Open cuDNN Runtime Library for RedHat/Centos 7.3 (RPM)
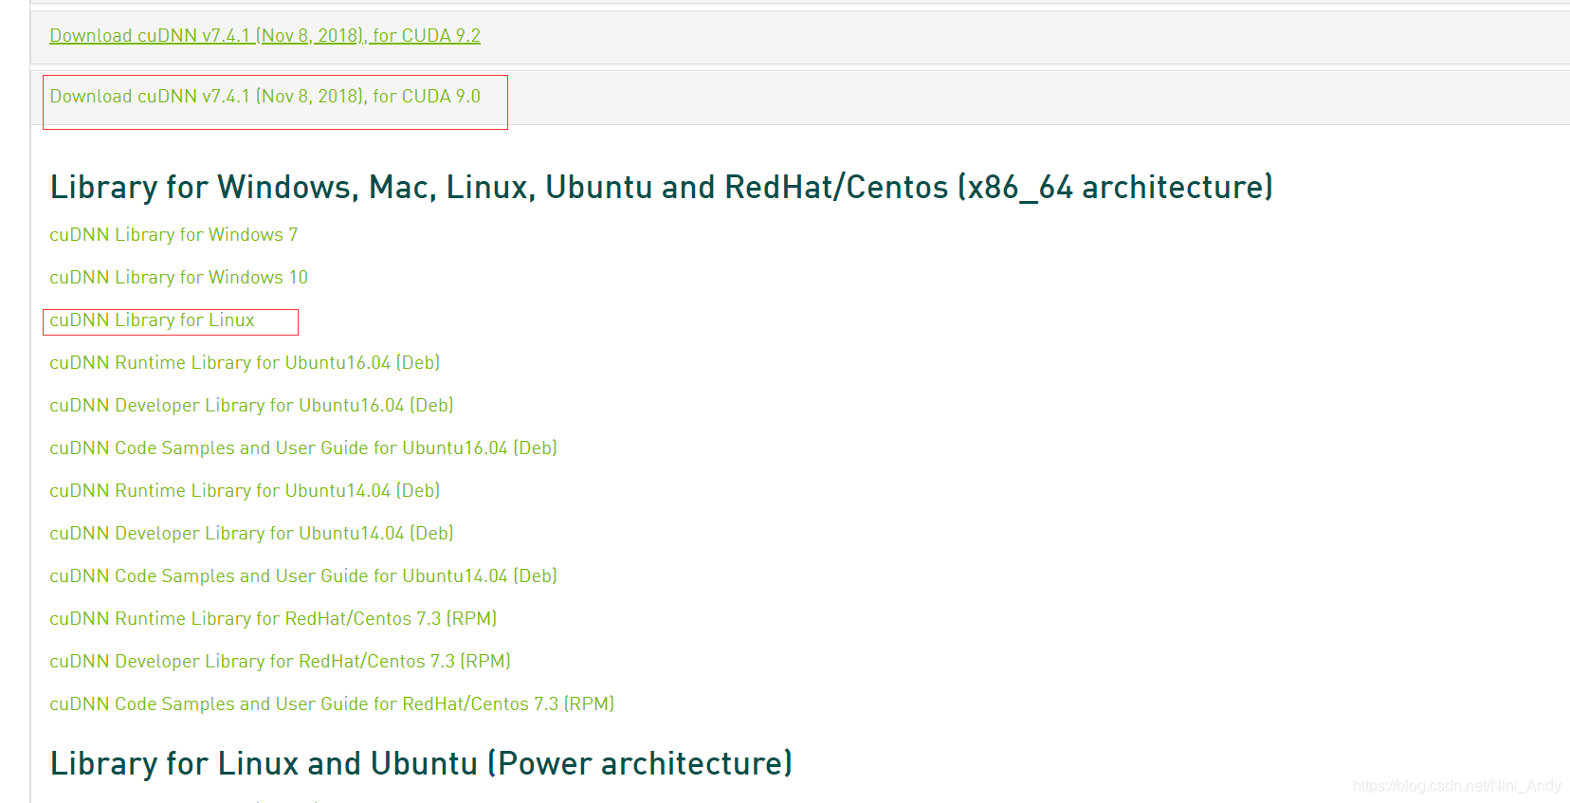 [273, 619]
